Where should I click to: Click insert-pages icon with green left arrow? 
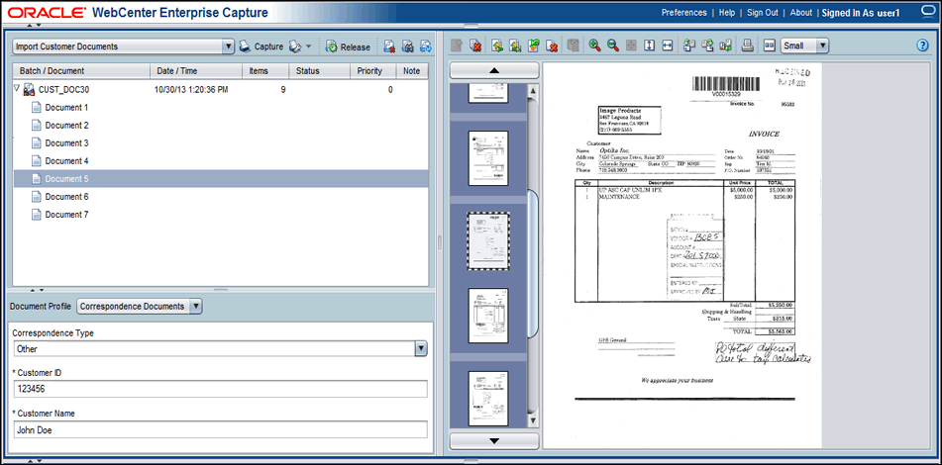(x=497, y=46)
